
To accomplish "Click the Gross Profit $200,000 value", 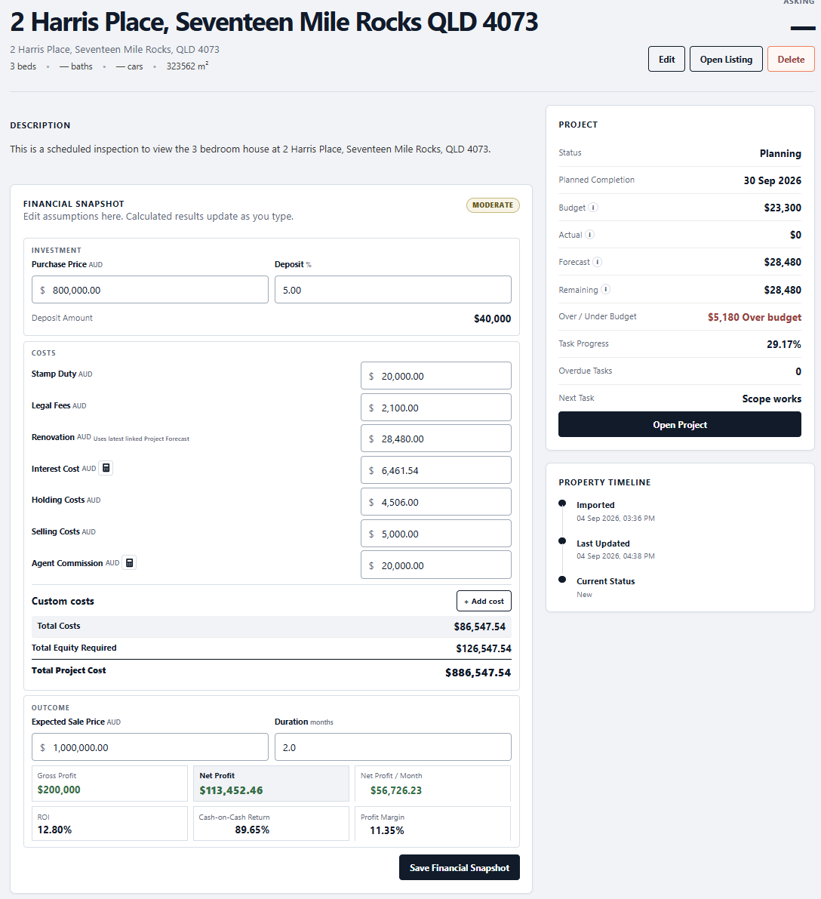I will coord(59,790).
